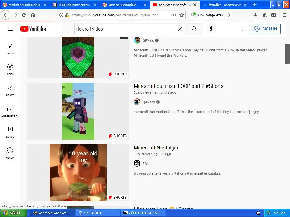Open Subscriptions in YouTube sidebar
Screen dimensions: 290x217
click(x=10, y=111)
